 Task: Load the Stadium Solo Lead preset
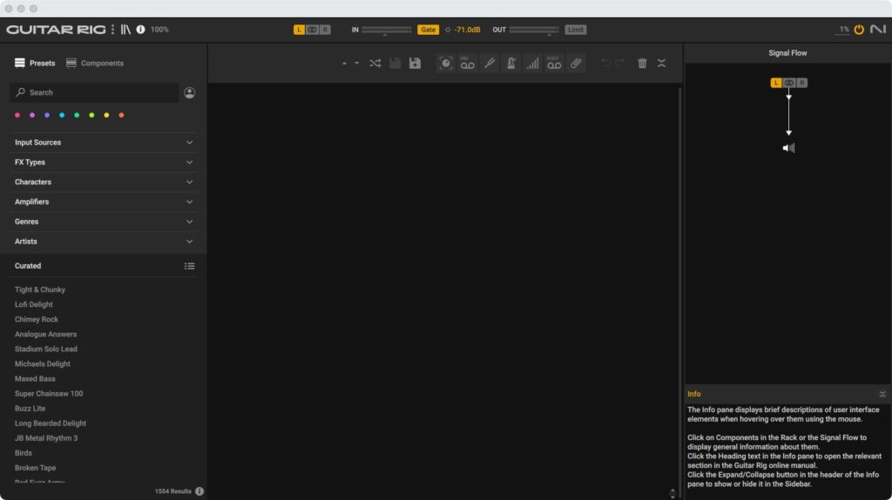[x=46, y=349]
